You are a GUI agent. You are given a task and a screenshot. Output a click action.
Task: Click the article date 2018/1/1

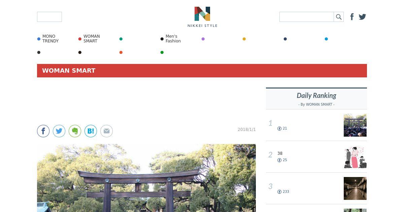coord(247,130)
